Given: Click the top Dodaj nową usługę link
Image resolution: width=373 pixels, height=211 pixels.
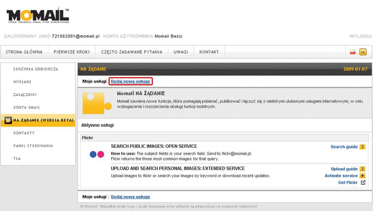Looking at the screenshot, I should click(x=130, y=81).
